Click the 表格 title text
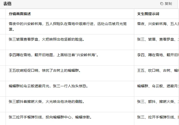This screenshot has height=125, width=179. pos(7,4)
